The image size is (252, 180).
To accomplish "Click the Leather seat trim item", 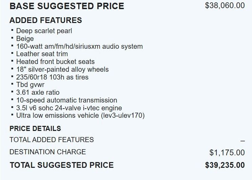I will [x=42, y=54].
